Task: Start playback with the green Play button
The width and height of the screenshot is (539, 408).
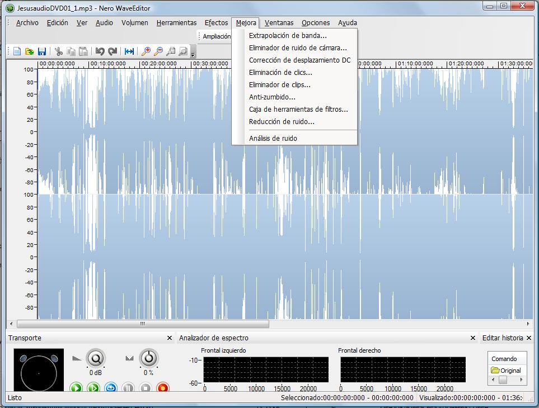Action: [x=76, y=387]
